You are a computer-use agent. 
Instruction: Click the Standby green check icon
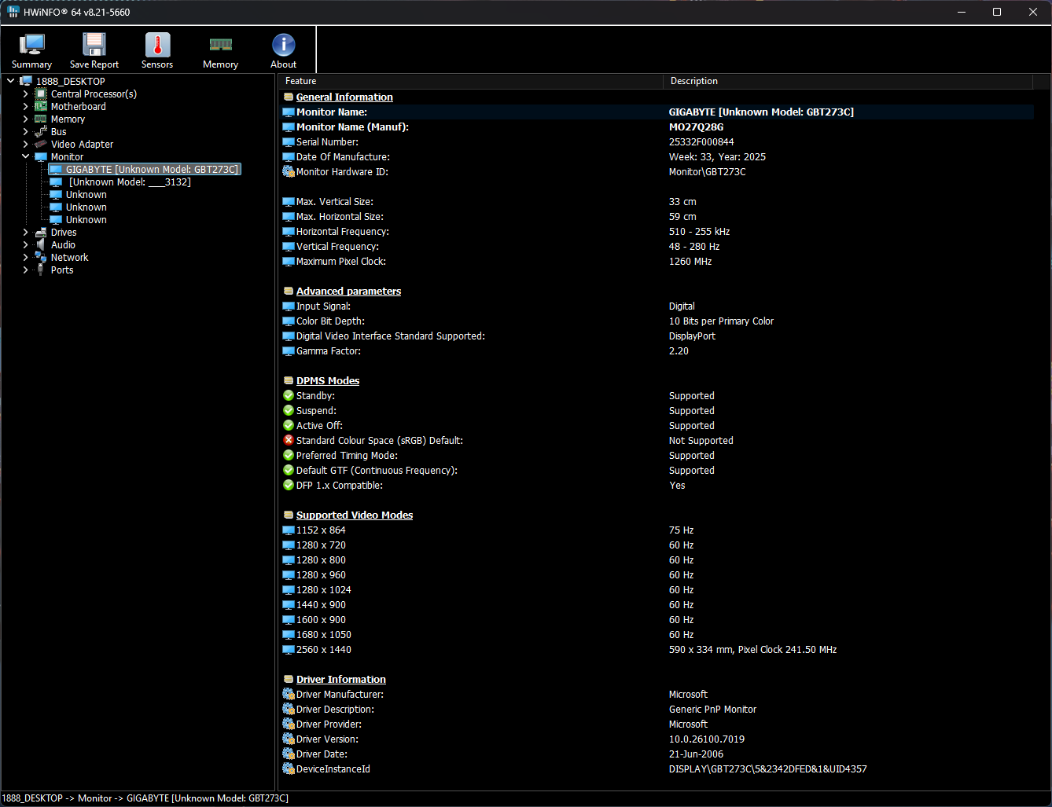click(289, 395)
